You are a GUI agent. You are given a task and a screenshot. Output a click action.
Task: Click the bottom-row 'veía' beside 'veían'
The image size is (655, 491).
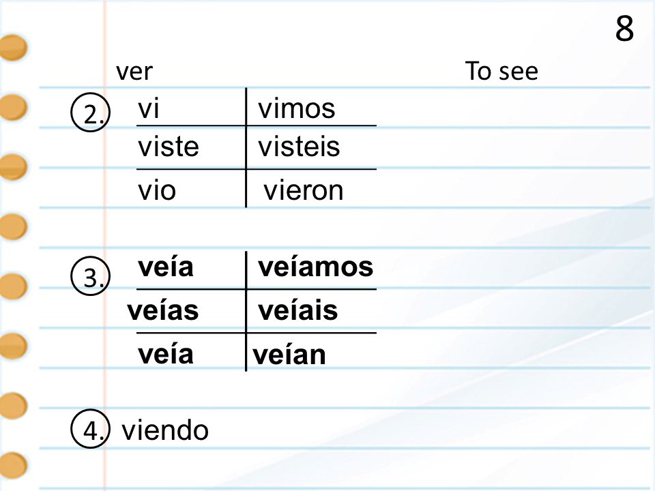pos(166,354)
